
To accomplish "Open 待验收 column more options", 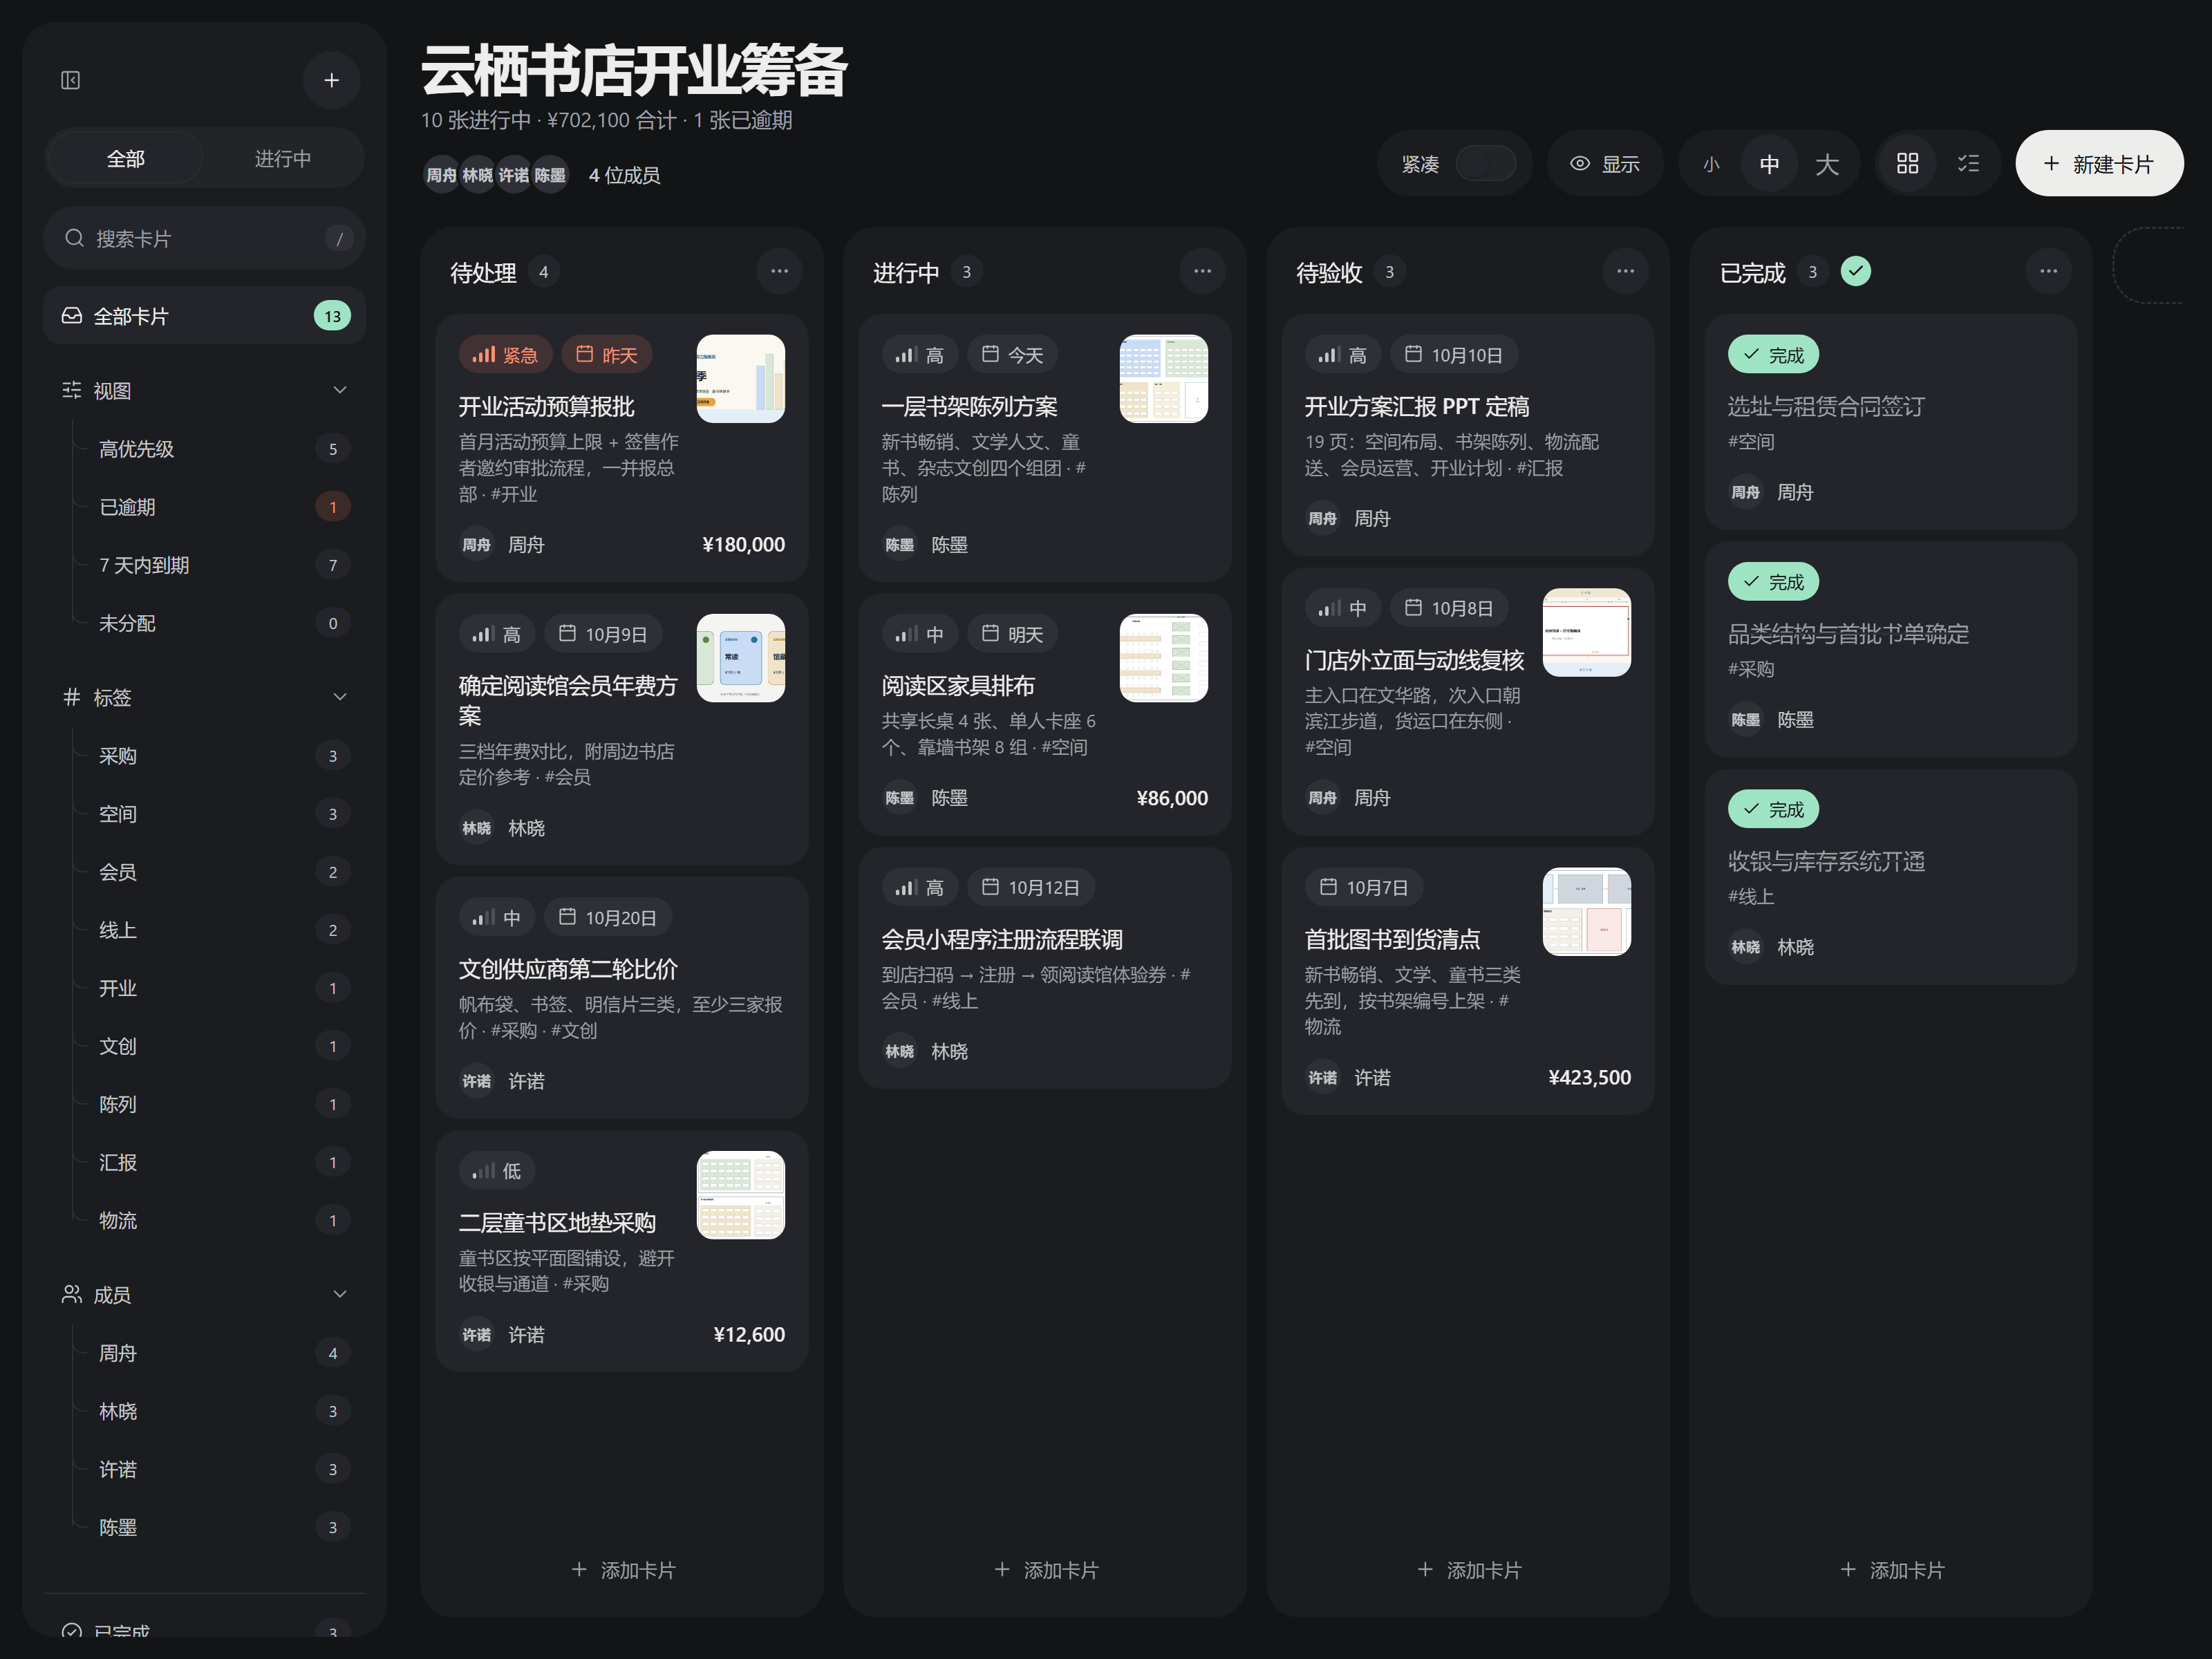I will click(x=1625, y=271).
